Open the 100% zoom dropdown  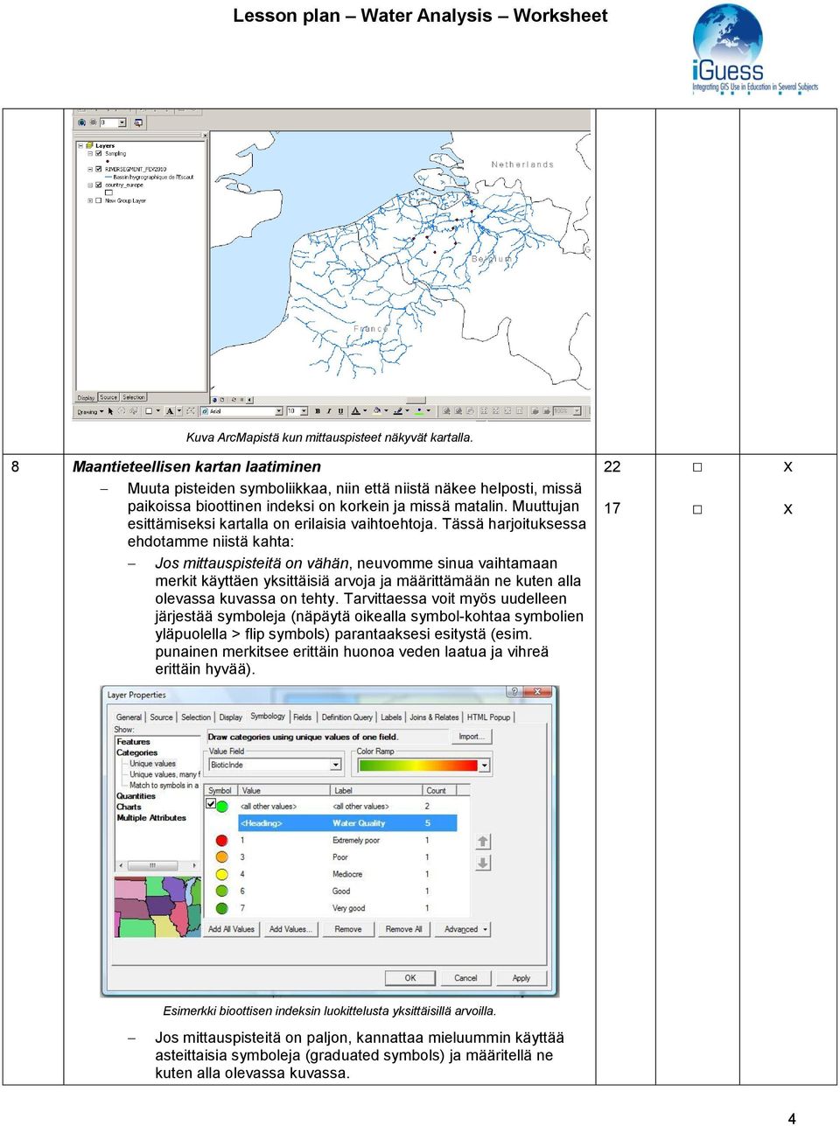pos(577,411)
